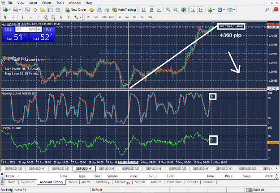Toggle the Data Window crosshair icon
Viewport: 280px width, 193px height.
[x=35, y=10]
